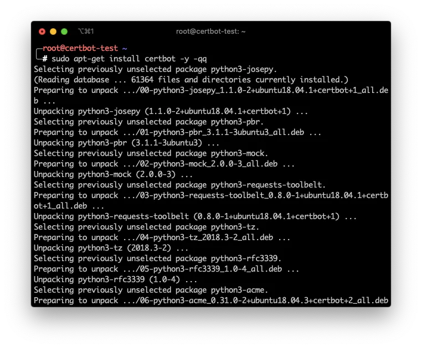Click Unpacking python3-tz (2018.3-2) line

[111, 248]
